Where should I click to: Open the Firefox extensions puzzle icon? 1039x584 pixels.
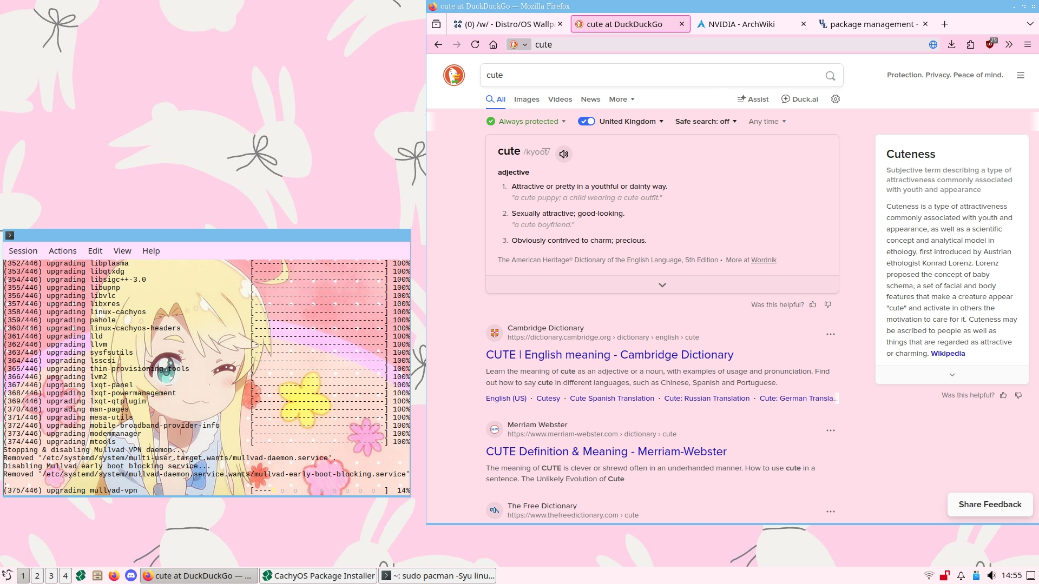970,45
